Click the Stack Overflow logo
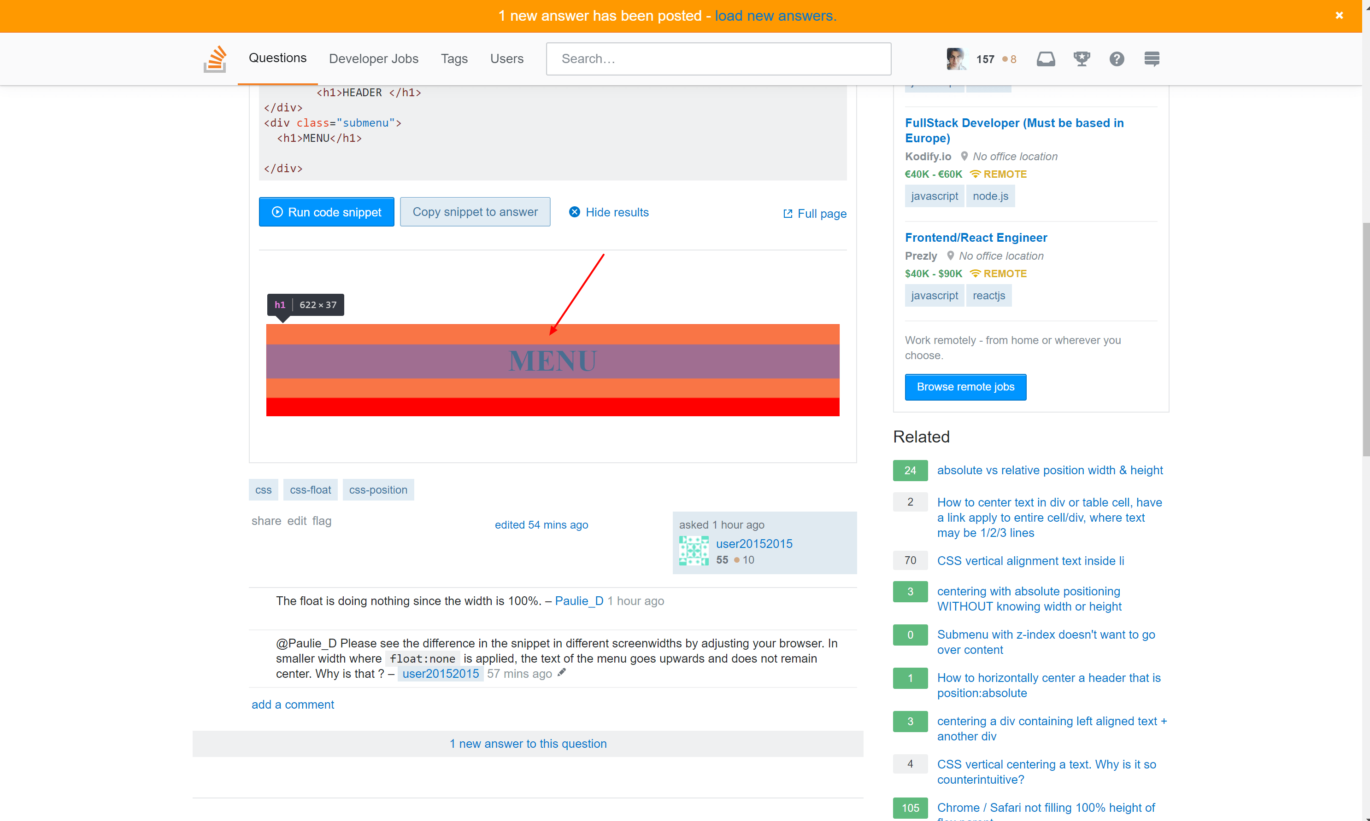Image resolution: width=1370 pixels, height=821 pixels. (215, 58)
